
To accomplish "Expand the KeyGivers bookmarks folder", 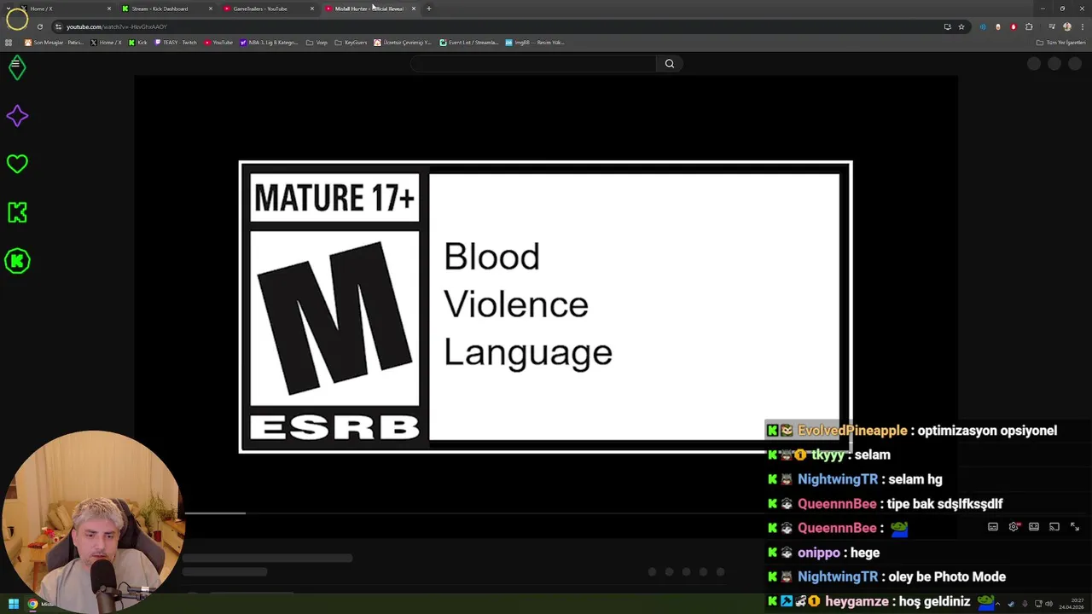I will click(351, 42).
